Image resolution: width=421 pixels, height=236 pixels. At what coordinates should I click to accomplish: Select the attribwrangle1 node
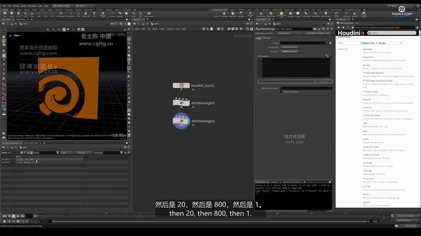[181, 103]
